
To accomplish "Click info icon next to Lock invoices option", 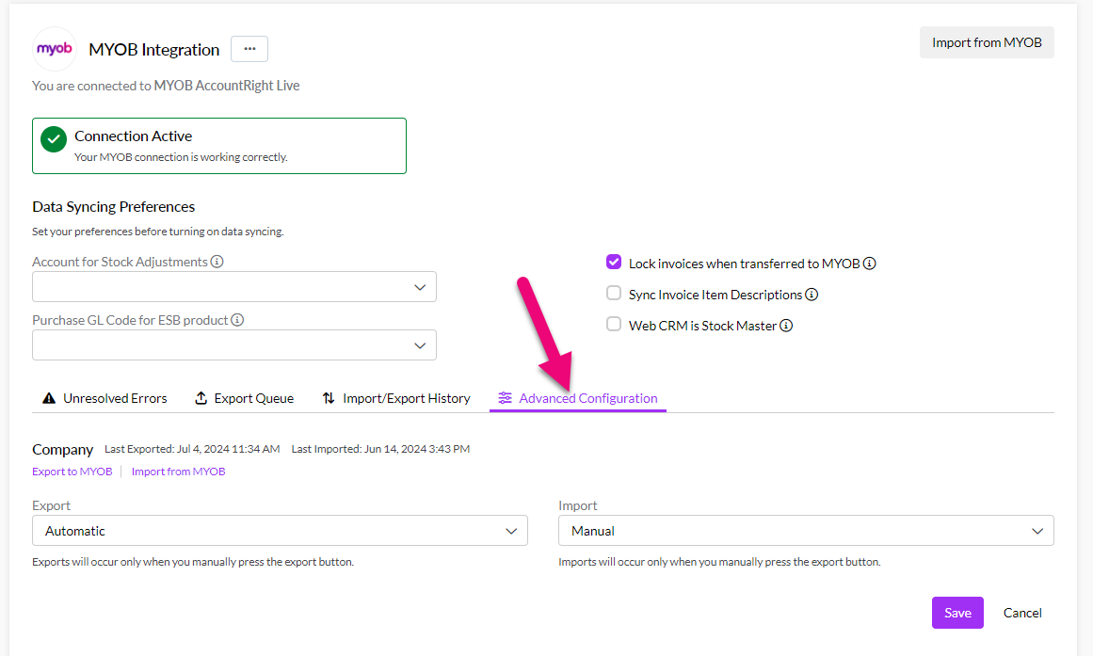I will pyautogui.click(x=869, y=264).
